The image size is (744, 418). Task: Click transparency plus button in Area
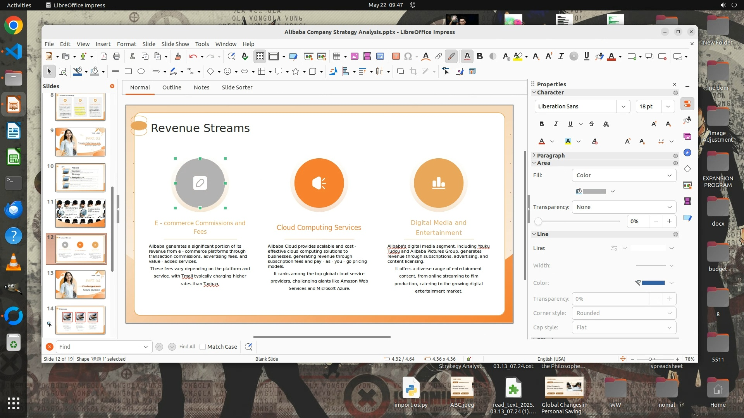point(669,221)
